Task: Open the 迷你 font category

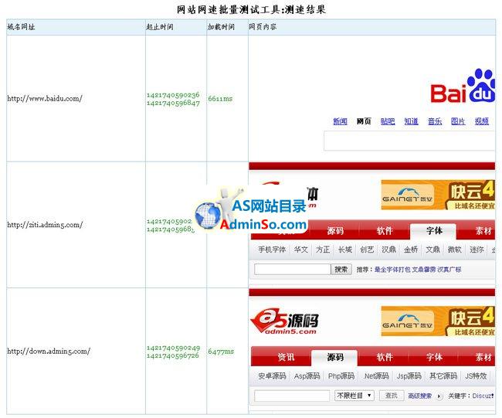Action: (x=477, y=250)
